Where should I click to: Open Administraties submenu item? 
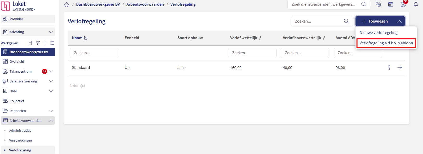pyautogui.click(x=20, y=130)
